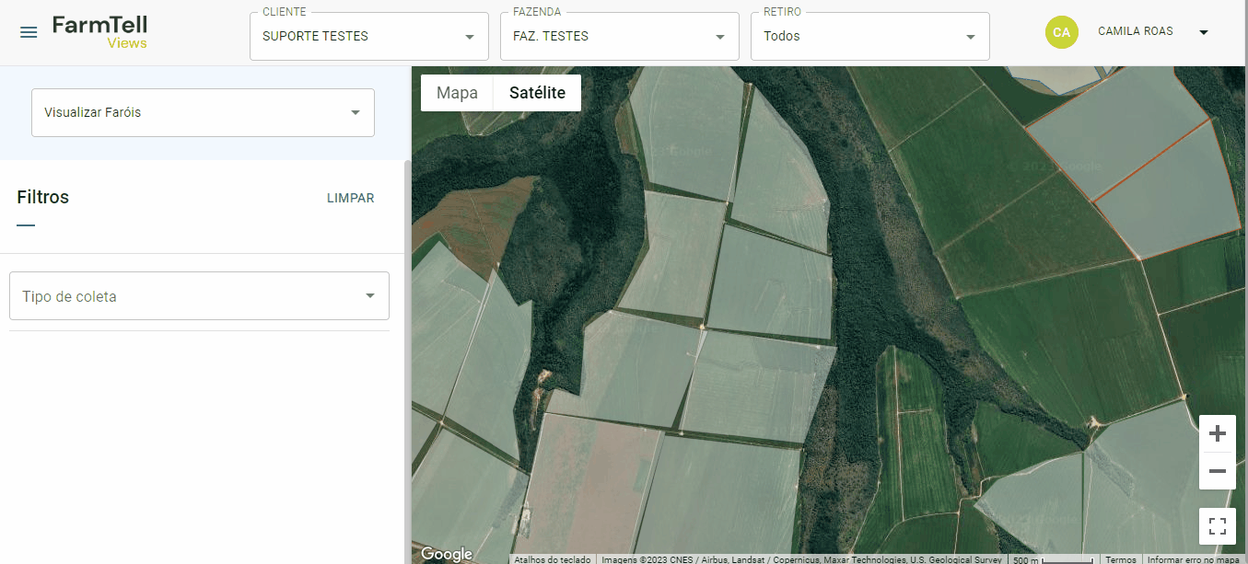Open the Cliente dropdown
Image resolution: width=1248 pixels, height=564 pixels.
pyautogui.click(x=368, y=37)
